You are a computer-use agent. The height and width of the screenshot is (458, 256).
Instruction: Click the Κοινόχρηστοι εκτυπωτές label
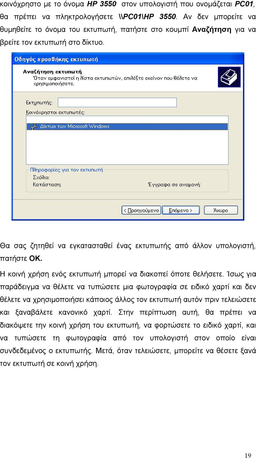[x=55, y=112]
